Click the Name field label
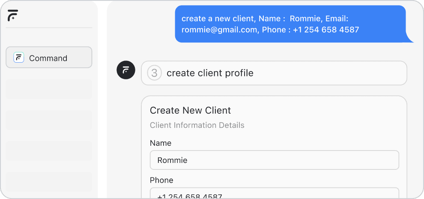Viewport: 424px width, 199px height. pos(161,143)
